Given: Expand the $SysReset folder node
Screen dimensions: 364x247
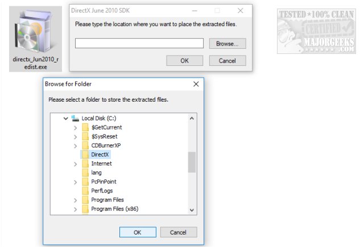Looking at the screenshot, I should click(75, 136).
